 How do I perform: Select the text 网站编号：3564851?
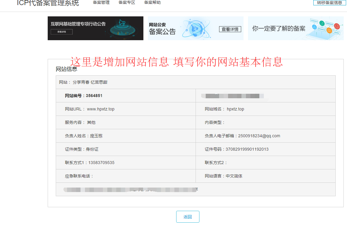tap(83, 96)
